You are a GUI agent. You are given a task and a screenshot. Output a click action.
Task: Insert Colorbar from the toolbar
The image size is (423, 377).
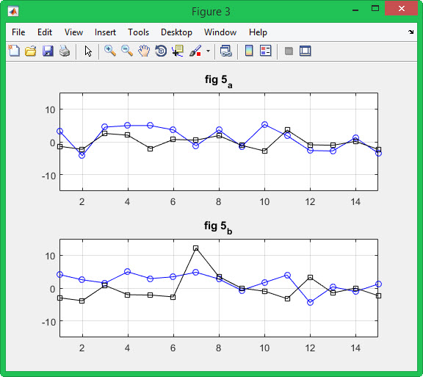[249, 51]
